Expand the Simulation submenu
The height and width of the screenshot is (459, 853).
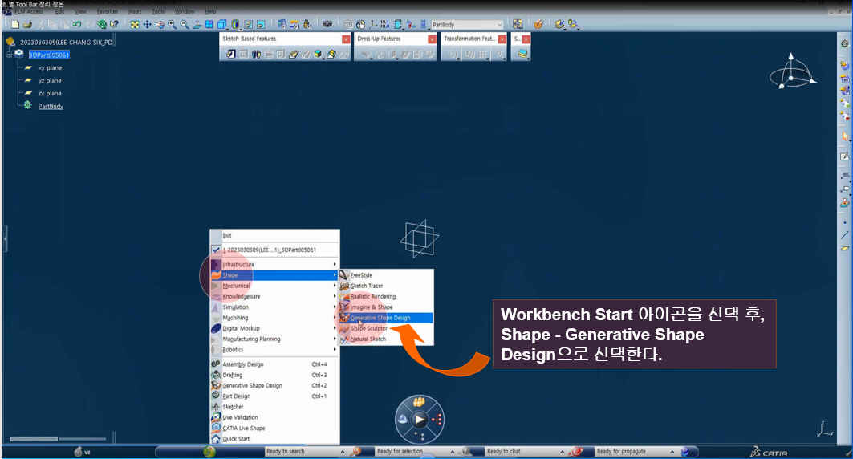click(x=274, y=307)
